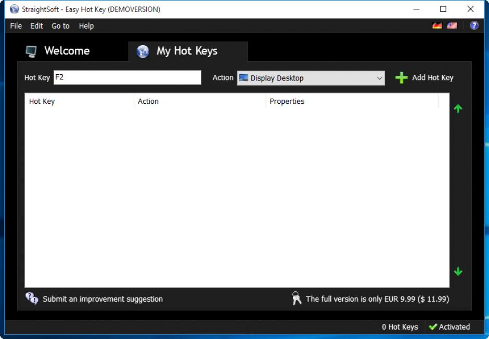Move hot key up with green up arrow

click(458, 109)
